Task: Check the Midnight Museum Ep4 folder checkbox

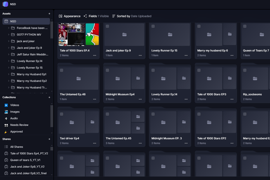Action: click(107, 70)
